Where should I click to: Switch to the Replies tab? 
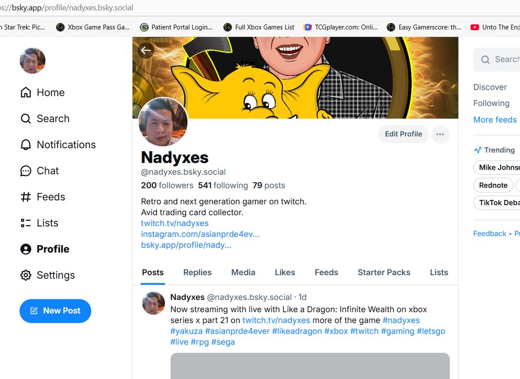(x=197, y=272)
